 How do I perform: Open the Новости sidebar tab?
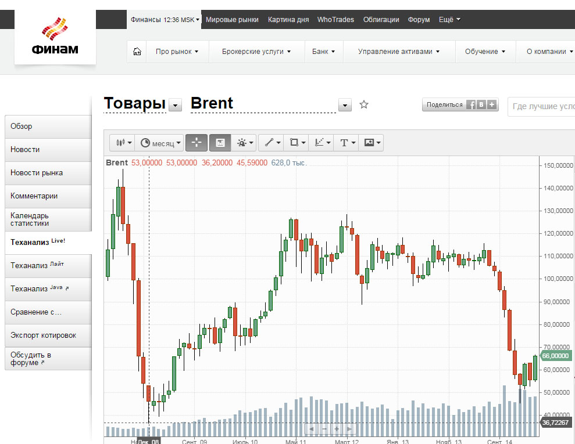[x=48, y=150]
